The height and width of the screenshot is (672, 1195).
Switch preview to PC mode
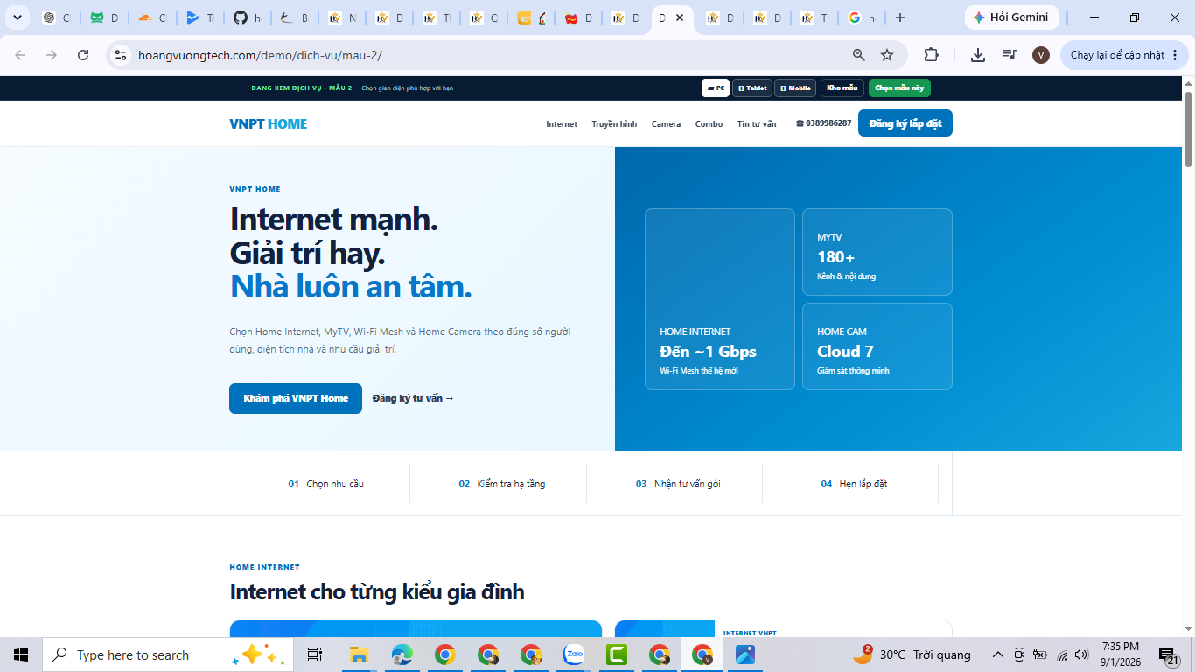click(716, 87)
